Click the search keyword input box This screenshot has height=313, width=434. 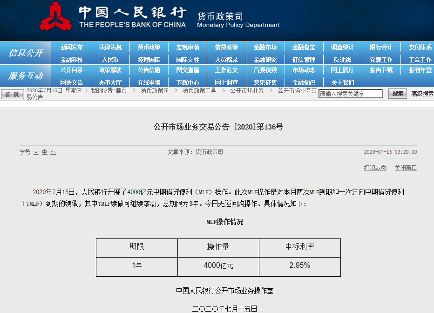pyautogui.click(x=351, y=93)
